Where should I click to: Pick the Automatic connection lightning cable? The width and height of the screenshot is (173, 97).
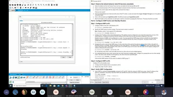27,77
